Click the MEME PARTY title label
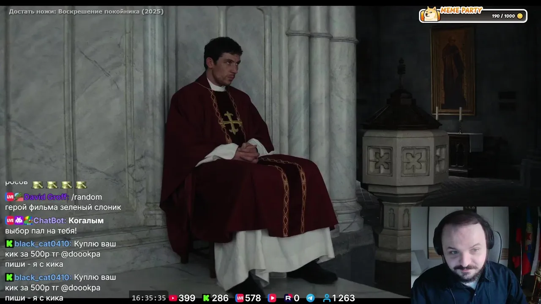This screenshot has width=541, height=304. coord(462,11)
